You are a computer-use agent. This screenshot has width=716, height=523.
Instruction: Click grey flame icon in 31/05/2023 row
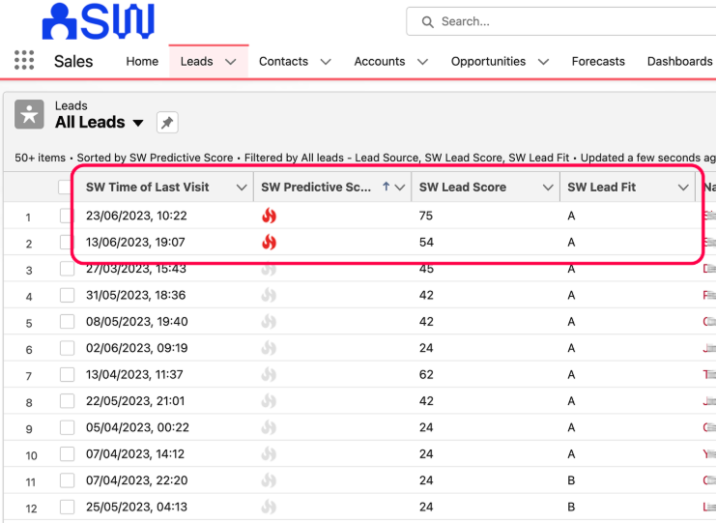(x=269, y=295)
